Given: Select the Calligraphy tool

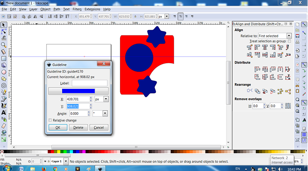Looking at the screenshot, I should (4, 106).
